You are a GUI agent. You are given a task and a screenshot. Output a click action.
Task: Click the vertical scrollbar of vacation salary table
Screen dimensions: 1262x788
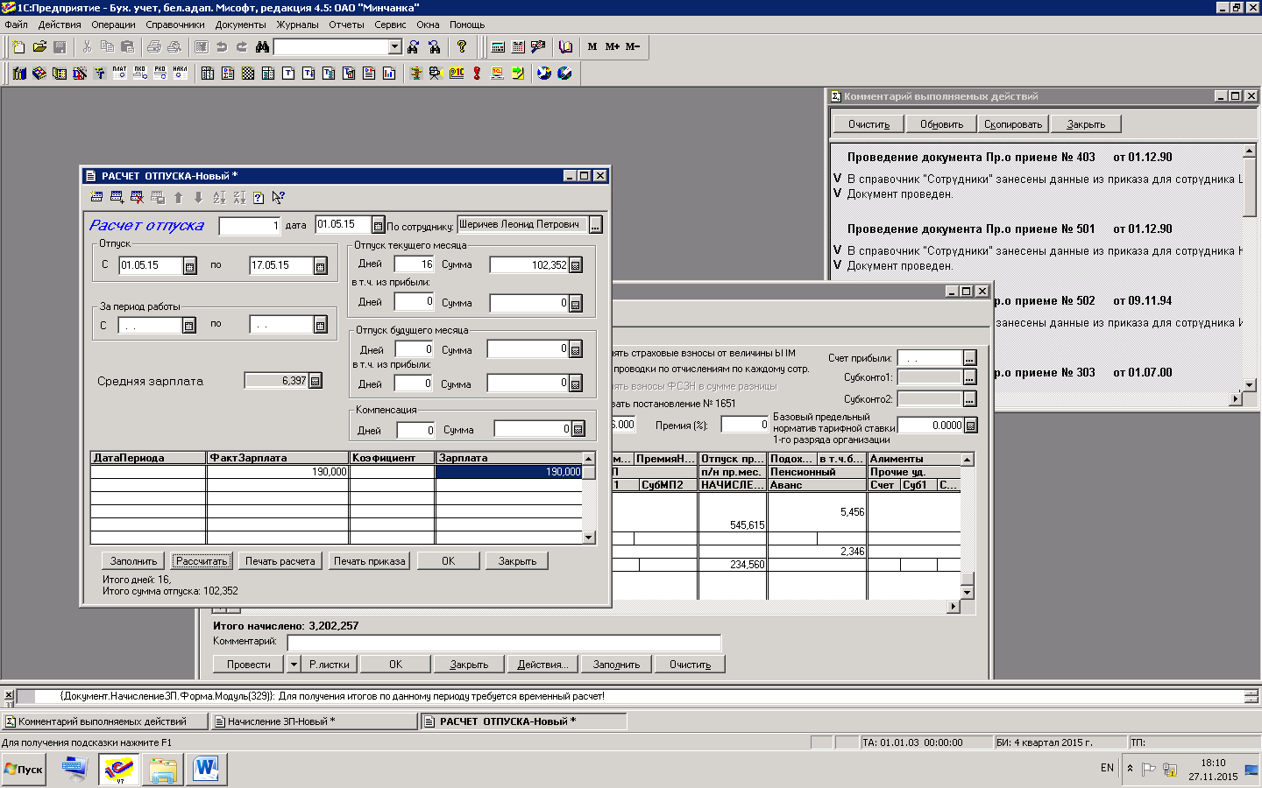(x=589, y=498)
